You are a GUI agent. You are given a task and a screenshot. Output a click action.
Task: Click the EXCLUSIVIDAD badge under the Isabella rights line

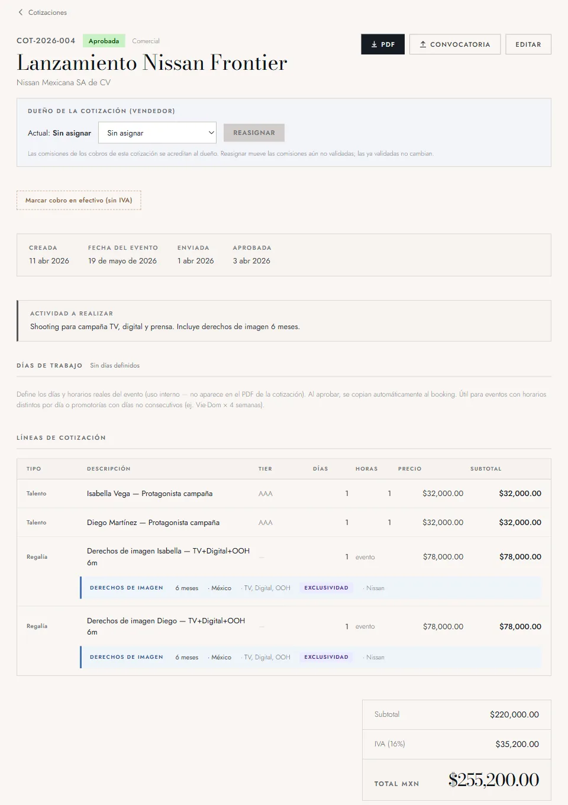pyautogui.click(x=326, y=588)
